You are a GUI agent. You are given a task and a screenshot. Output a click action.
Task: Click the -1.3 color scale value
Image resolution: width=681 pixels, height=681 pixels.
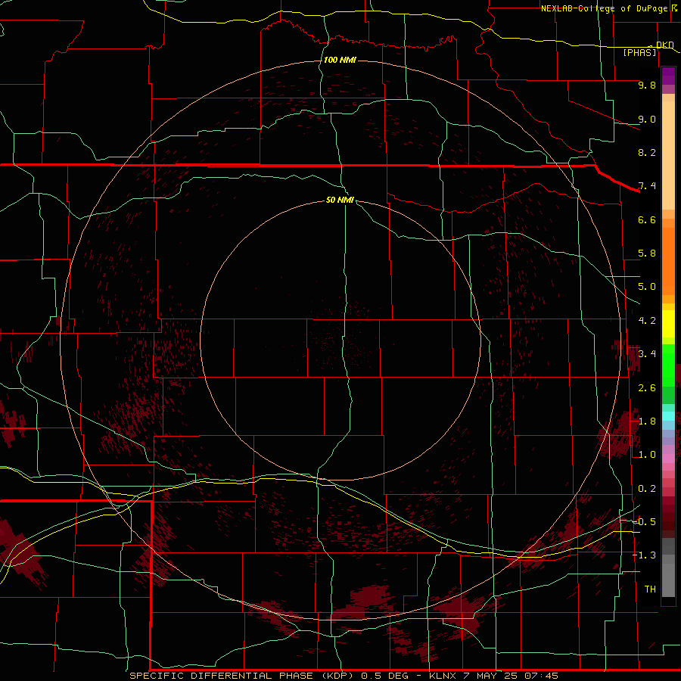coord(644,555)
